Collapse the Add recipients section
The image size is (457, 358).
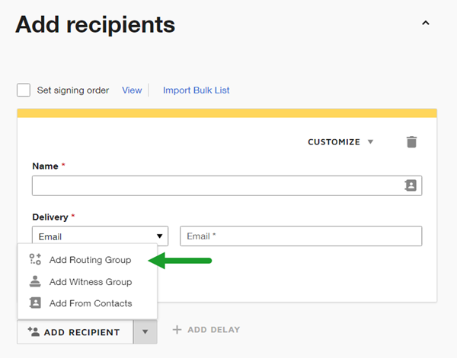point(426,24)
